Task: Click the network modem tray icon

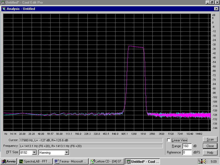Action: coord(201,161)
